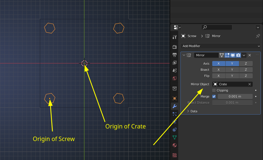Open the Tool properties tab
This screenshot has height=160, width=263.
175,37
